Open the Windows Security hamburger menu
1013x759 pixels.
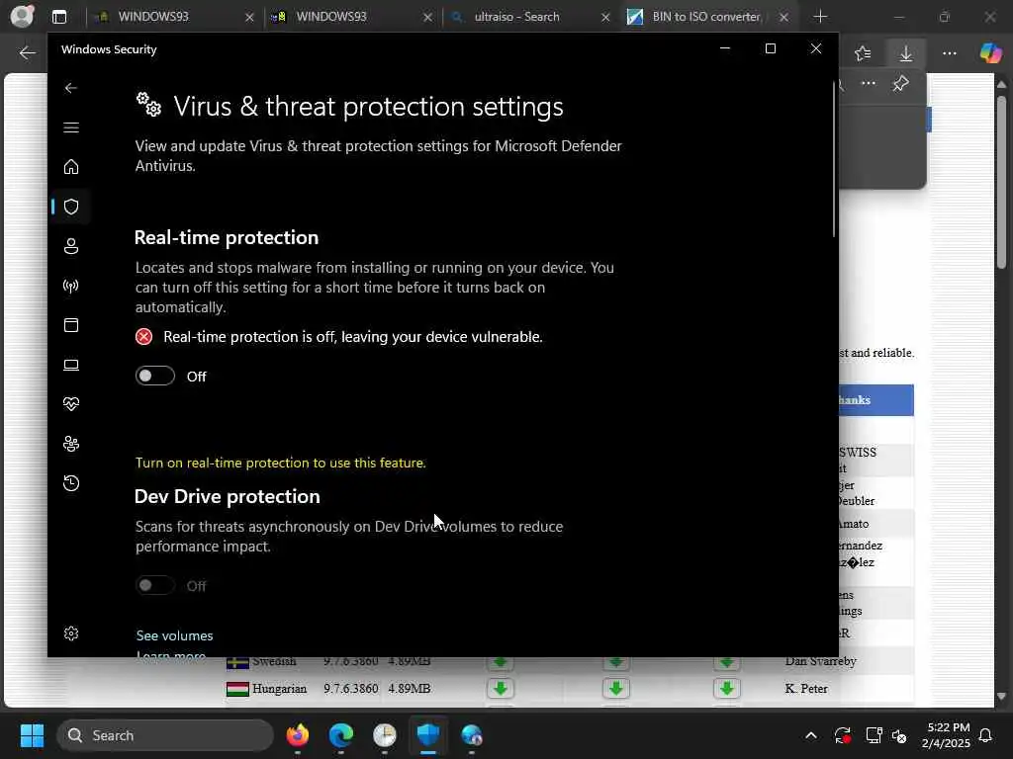click(x=71, y=127)
